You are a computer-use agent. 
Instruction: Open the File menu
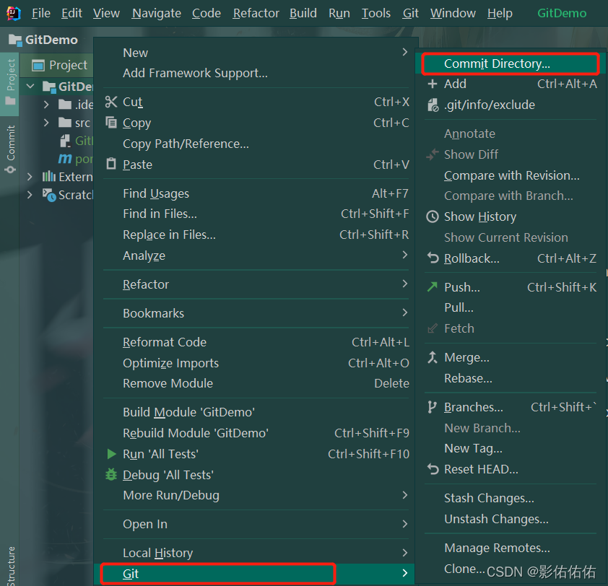(x=41, y=14)
